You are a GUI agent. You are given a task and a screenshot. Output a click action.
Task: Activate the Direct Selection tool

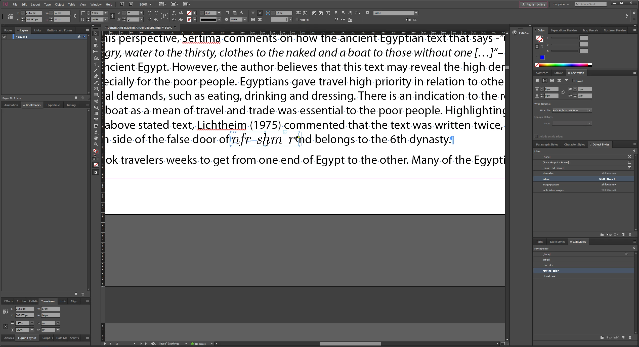tap(96, 39)
